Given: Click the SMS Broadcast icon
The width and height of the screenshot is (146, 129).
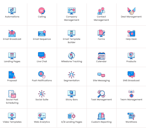Looking at the screenshot, I should (131, 75).
